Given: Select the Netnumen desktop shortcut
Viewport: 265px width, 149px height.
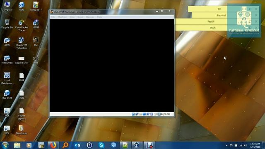Looking at the screenshot, I should pos(7,59).
